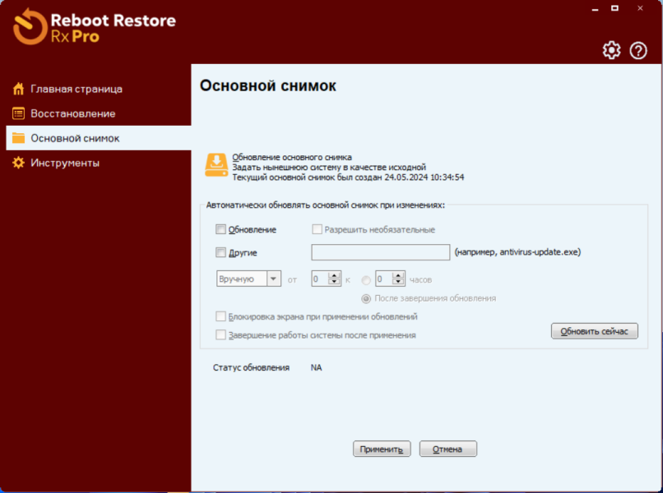
Task: Tick the Другие checkbox
Action: [x=220, y=252]
